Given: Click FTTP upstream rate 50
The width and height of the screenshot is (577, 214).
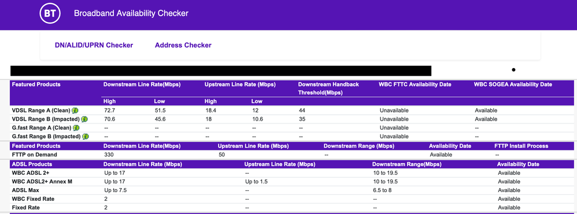Looking at the screenshot, I should pos(221,155).
